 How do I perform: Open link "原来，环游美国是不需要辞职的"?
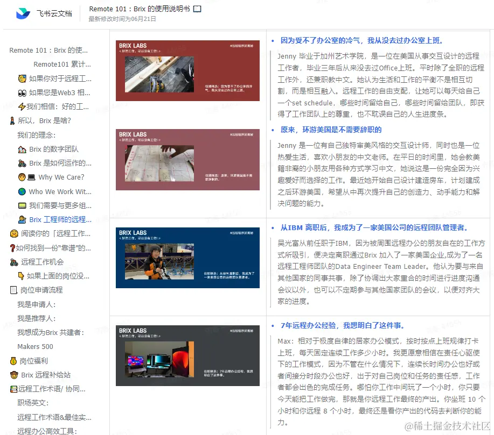pyautogui.click(x=331, y=130)
